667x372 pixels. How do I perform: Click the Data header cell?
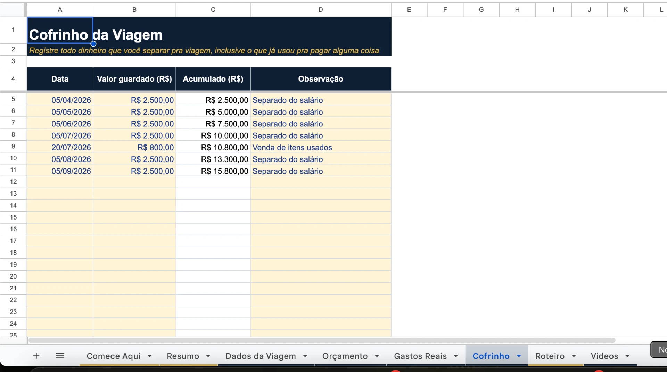60,79
